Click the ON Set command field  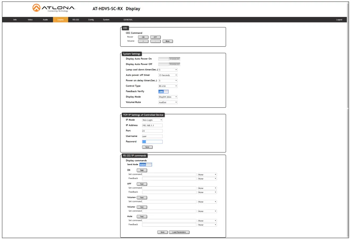pos(169,175)
